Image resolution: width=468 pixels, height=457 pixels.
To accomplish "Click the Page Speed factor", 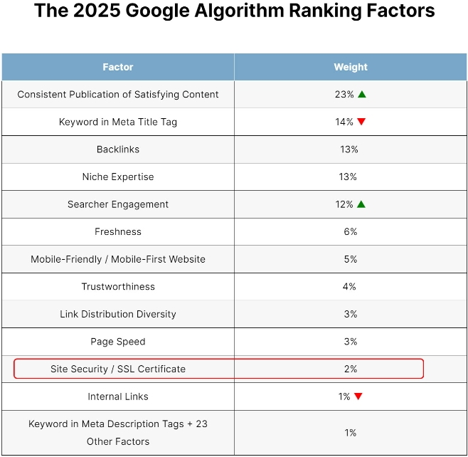I will pos(118,342).
